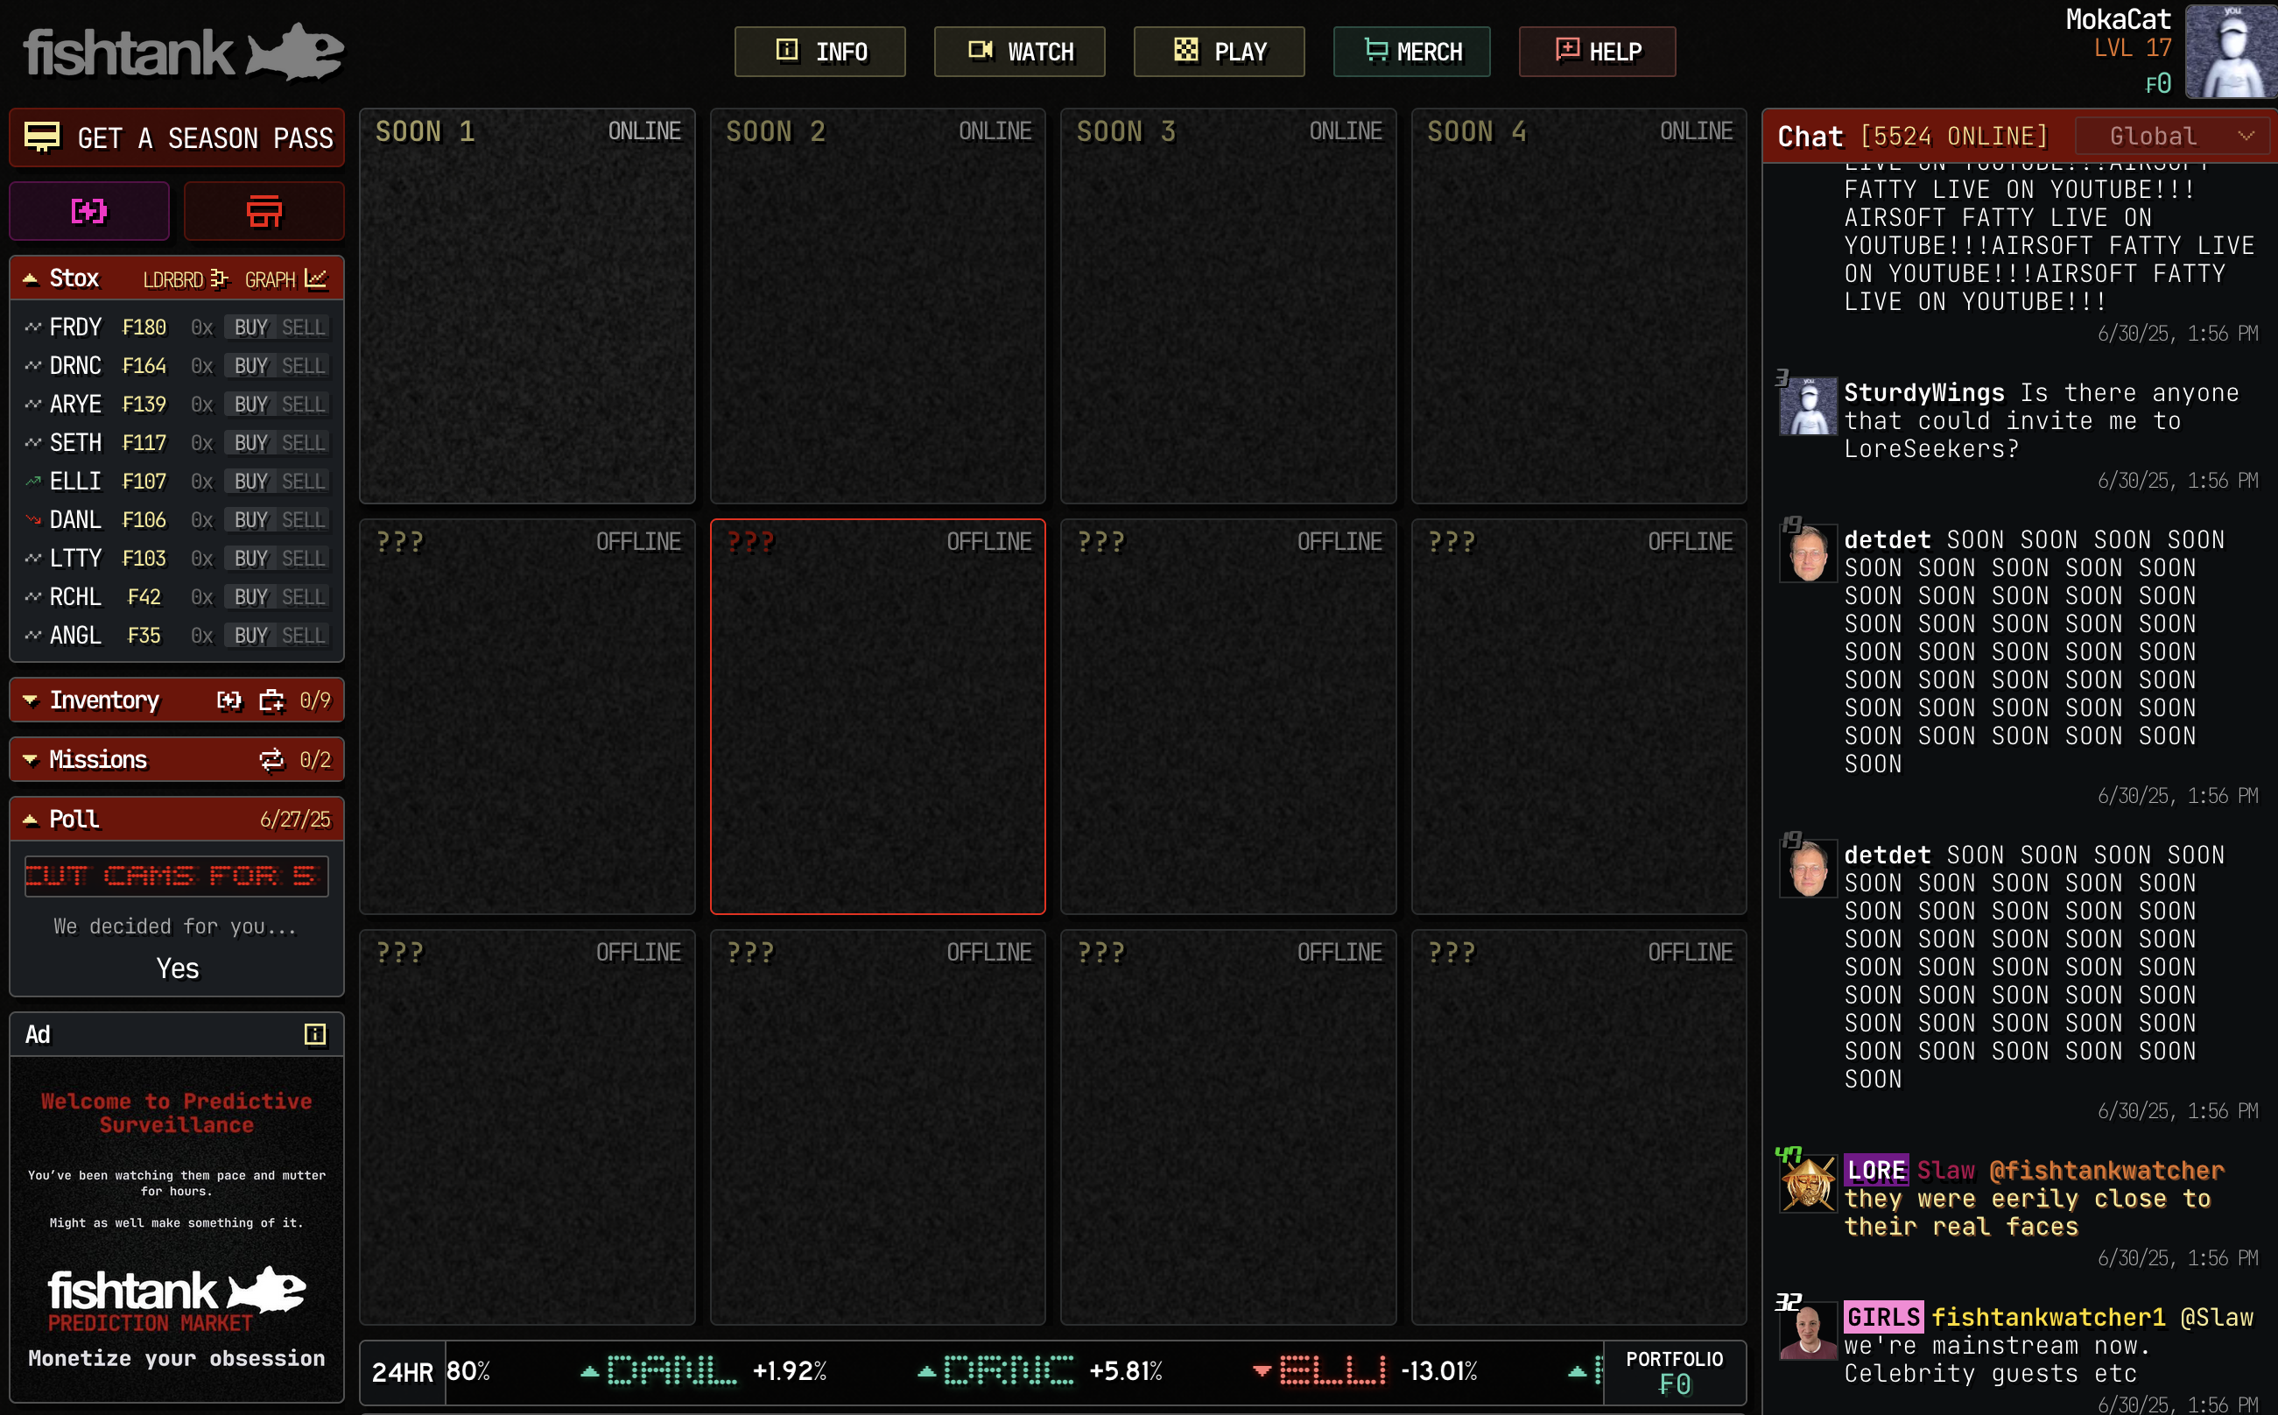
Task: Buy FRDY stock
Action: point(250,327)
